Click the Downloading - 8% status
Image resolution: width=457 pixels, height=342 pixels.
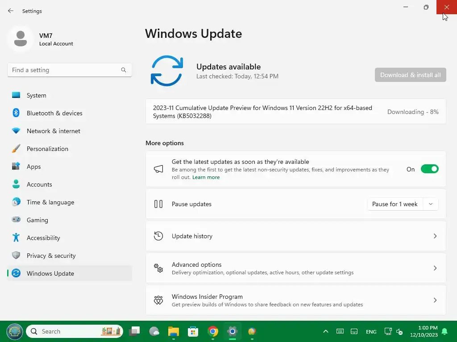coord(413,112)
